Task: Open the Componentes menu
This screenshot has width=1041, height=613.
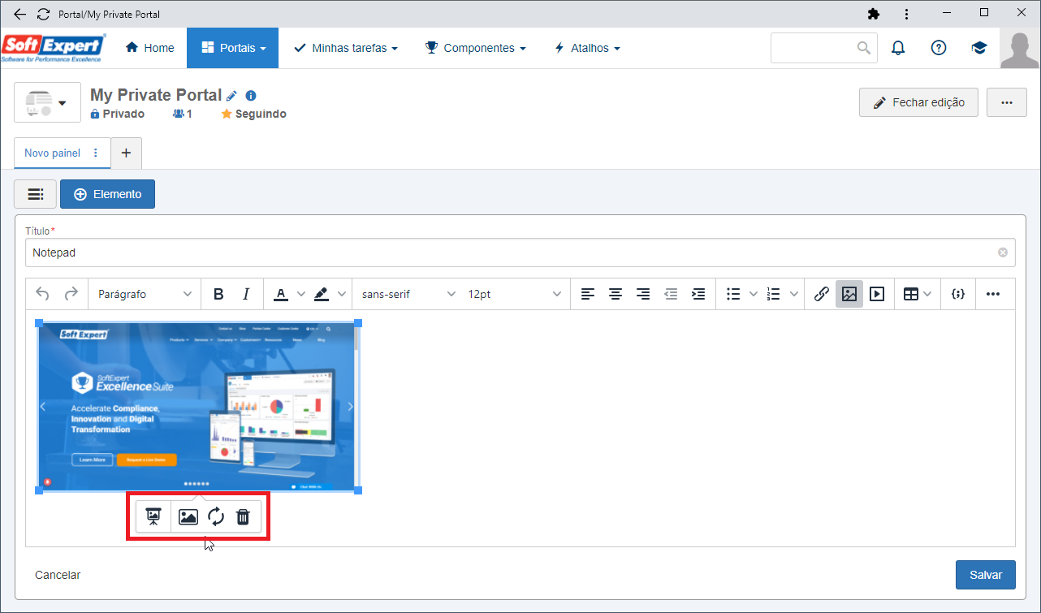Action: (x=476, y=48)
